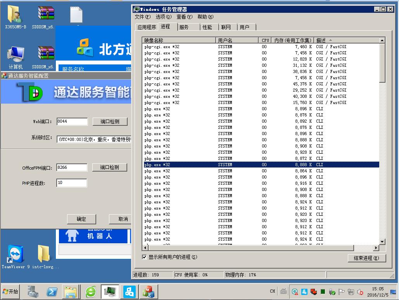
Task: Click the green browser icon in taskbar
Action: point(91,291)
